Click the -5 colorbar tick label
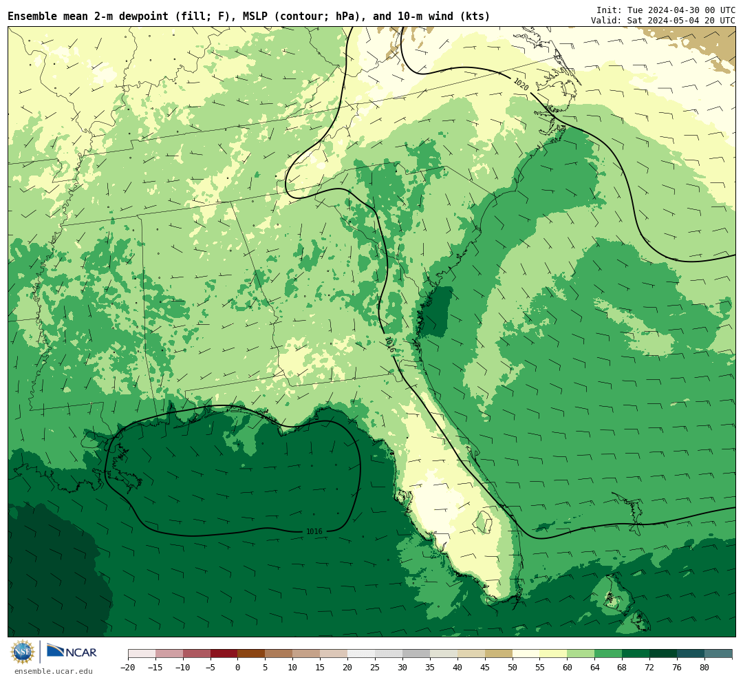Screen dimensions: 743x680 click(x=211, y=668)
